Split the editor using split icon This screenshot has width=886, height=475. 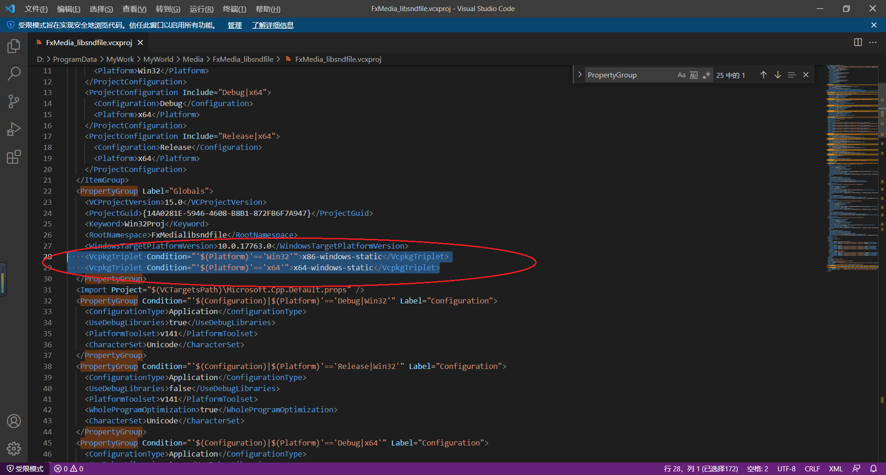pos(858,42)
